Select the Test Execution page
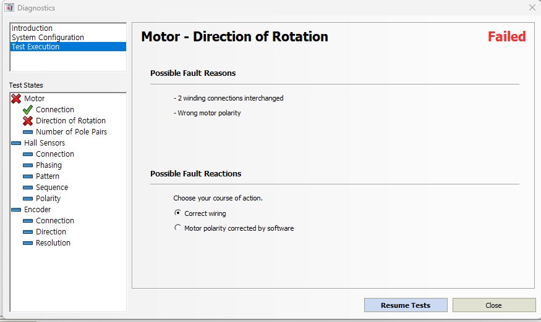 click(68, 46)
